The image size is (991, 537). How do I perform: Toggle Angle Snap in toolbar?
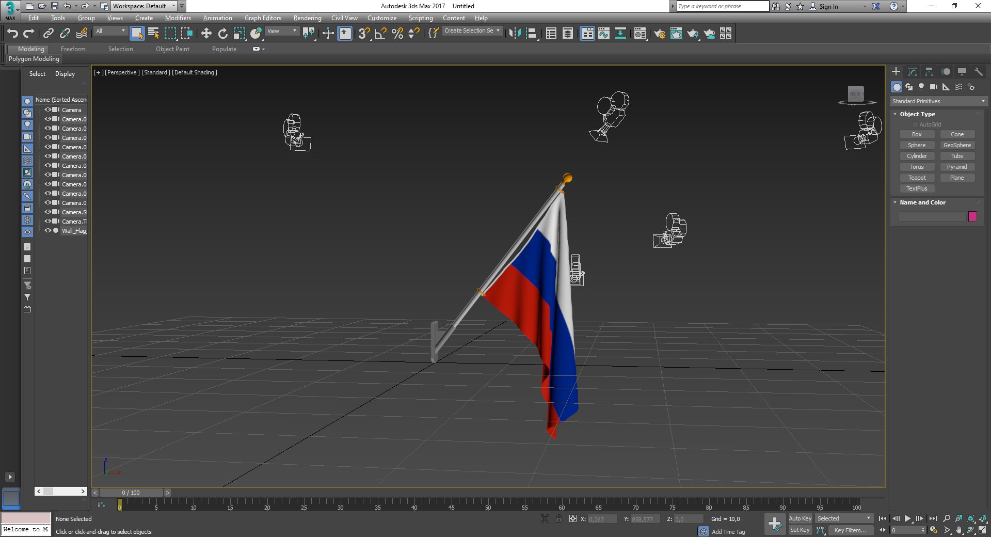(381, 34)
